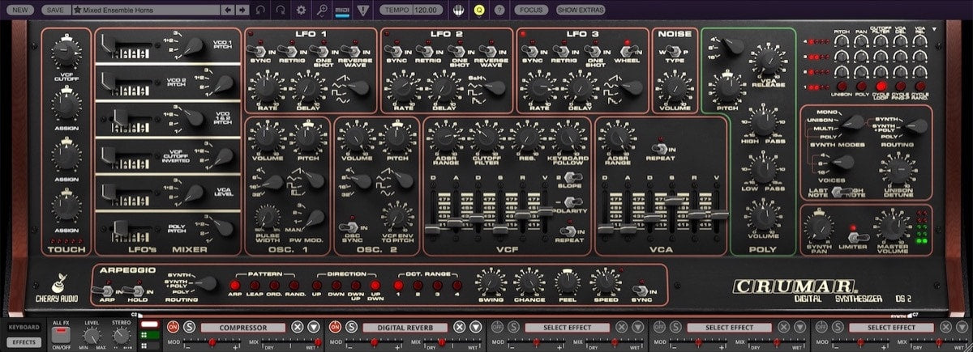973x352 pixels.
Task: Open the settings gear in top toolbar
Action: [301, 10]
